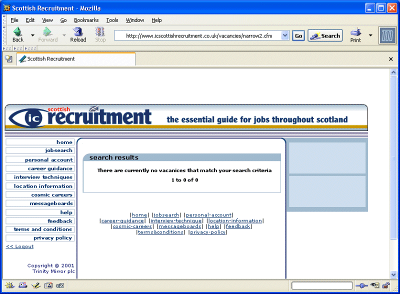Click the personal account sidebar button

pos(40,160)
